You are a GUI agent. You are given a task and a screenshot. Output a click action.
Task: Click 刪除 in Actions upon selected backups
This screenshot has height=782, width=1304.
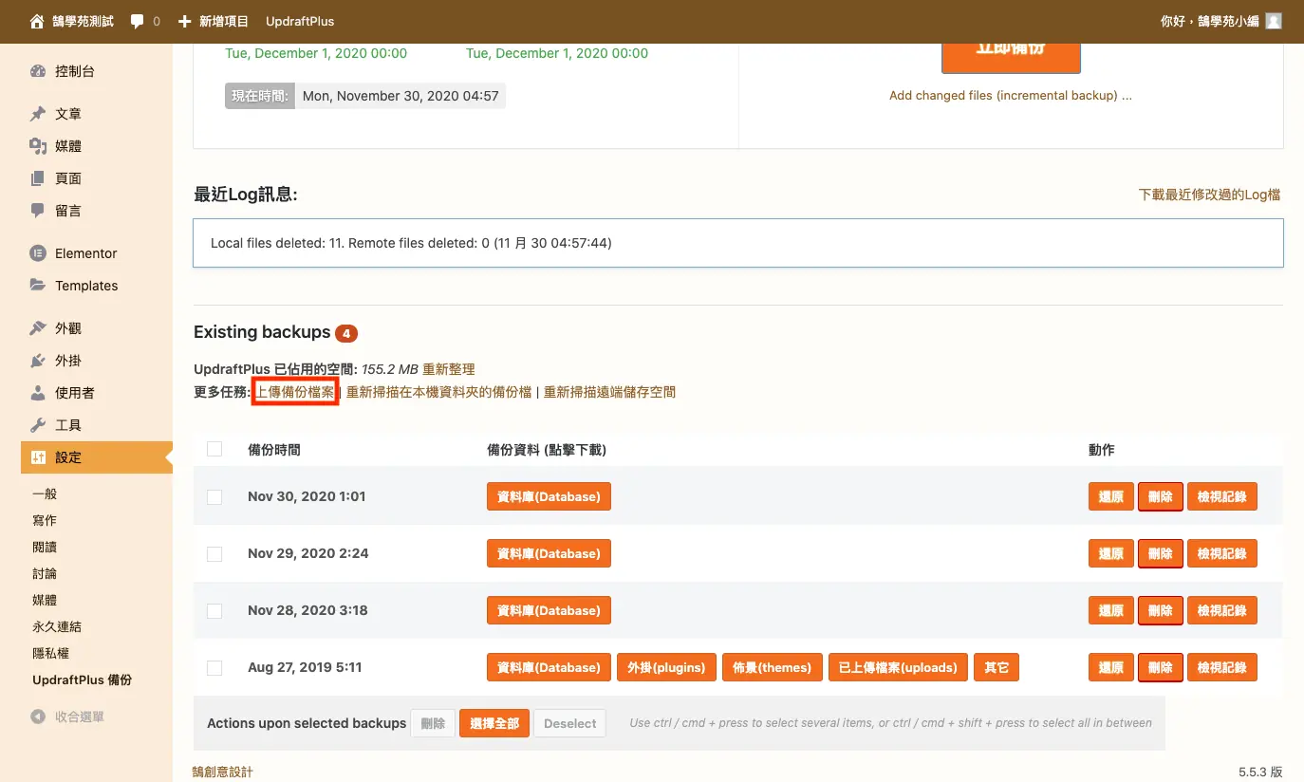coord(433,723)
